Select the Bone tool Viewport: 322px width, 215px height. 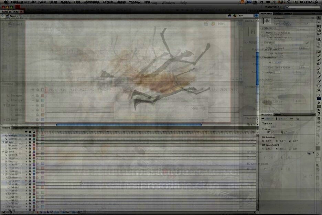[x=319, y=69]
